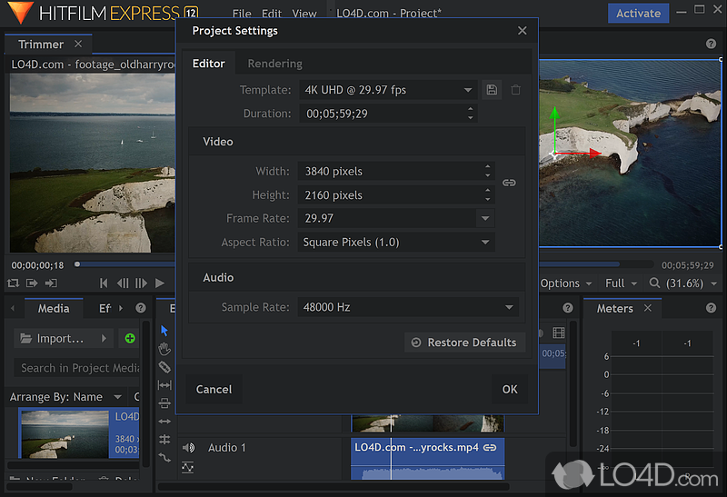The width and height of the screenshot is (727, 497).
Task: Open the Aspect Ratio dropdown
Action: (x=396, y=242)
